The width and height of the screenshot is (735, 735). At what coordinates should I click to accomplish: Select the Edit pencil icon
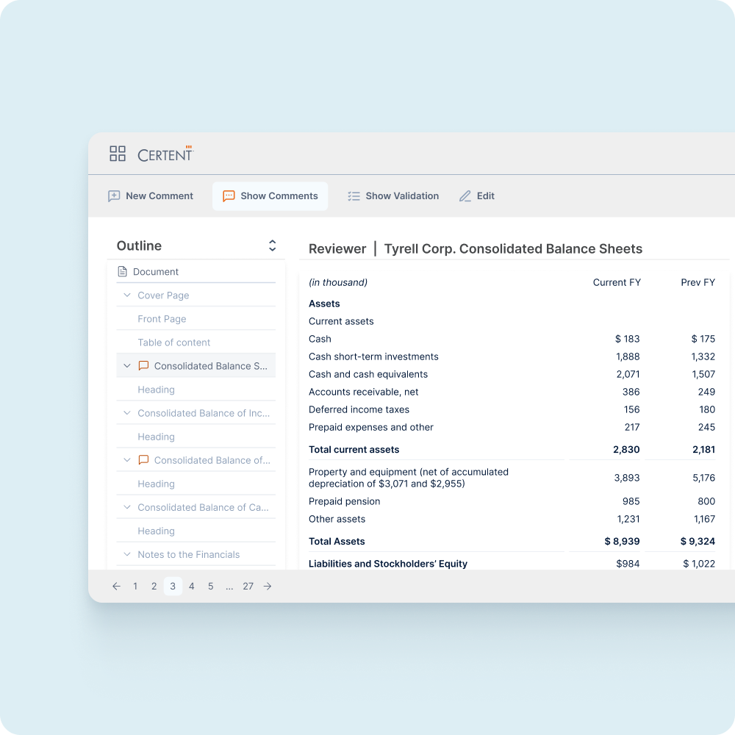coord(464,196)
